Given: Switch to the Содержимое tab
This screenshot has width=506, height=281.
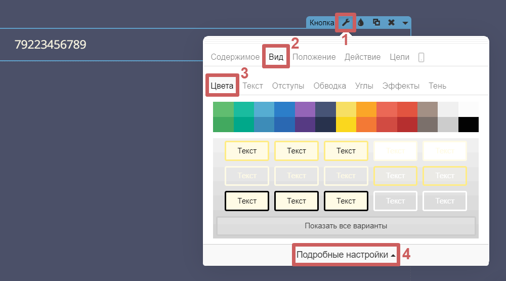Looking at the screenshot, I should (235, 57).
